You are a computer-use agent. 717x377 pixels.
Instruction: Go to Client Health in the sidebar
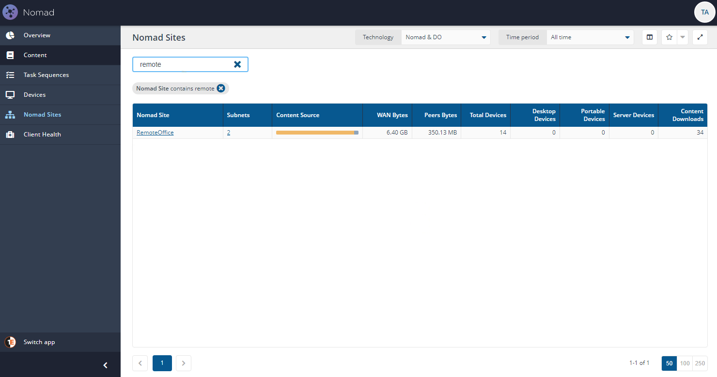60,135
